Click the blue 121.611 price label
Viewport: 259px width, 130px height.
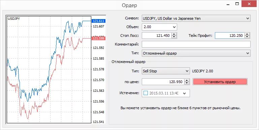click(98, 21)
